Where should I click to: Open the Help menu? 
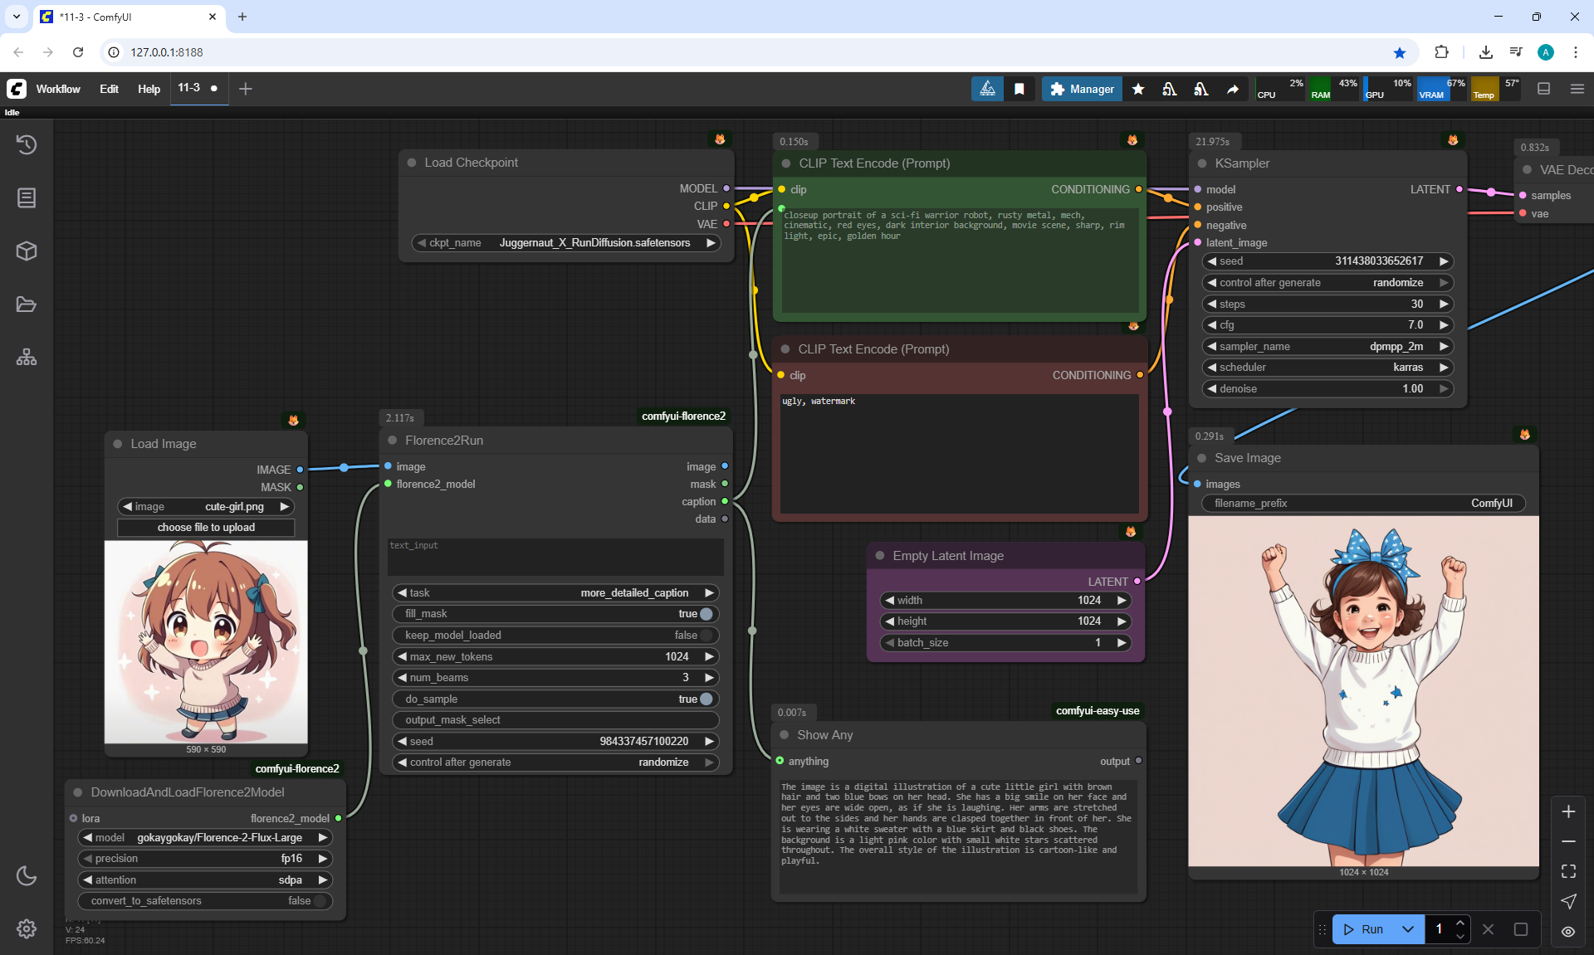pyautogui.click(x=149, y=89)
